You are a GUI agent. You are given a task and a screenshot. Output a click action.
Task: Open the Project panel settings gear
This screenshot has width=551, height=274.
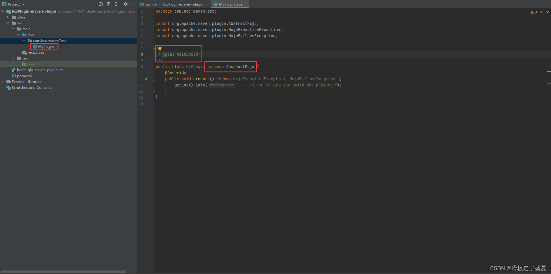point(126,4)
